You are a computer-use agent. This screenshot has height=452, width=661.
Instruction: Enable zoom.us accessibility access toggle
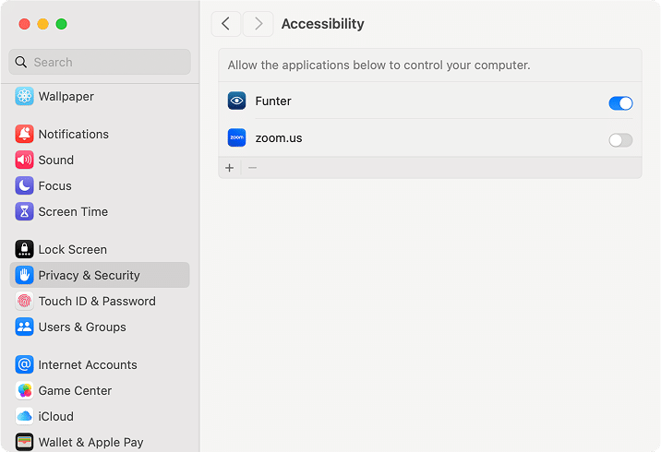coord(620,140)
